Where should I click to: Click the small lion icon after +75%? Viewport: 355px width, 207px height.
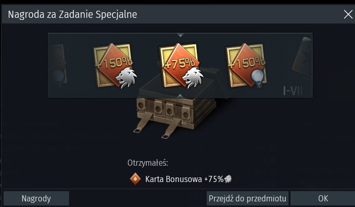coord(228,179)
